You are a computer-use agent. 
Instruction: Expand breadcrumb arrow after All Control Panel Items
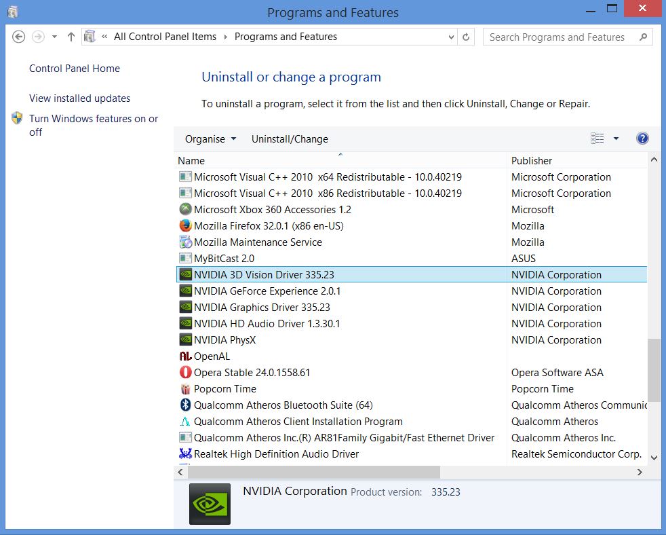coord(226,37)
